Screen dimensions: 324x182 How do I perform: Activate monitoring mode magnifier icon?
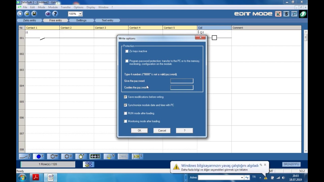[x=294, y=14]
